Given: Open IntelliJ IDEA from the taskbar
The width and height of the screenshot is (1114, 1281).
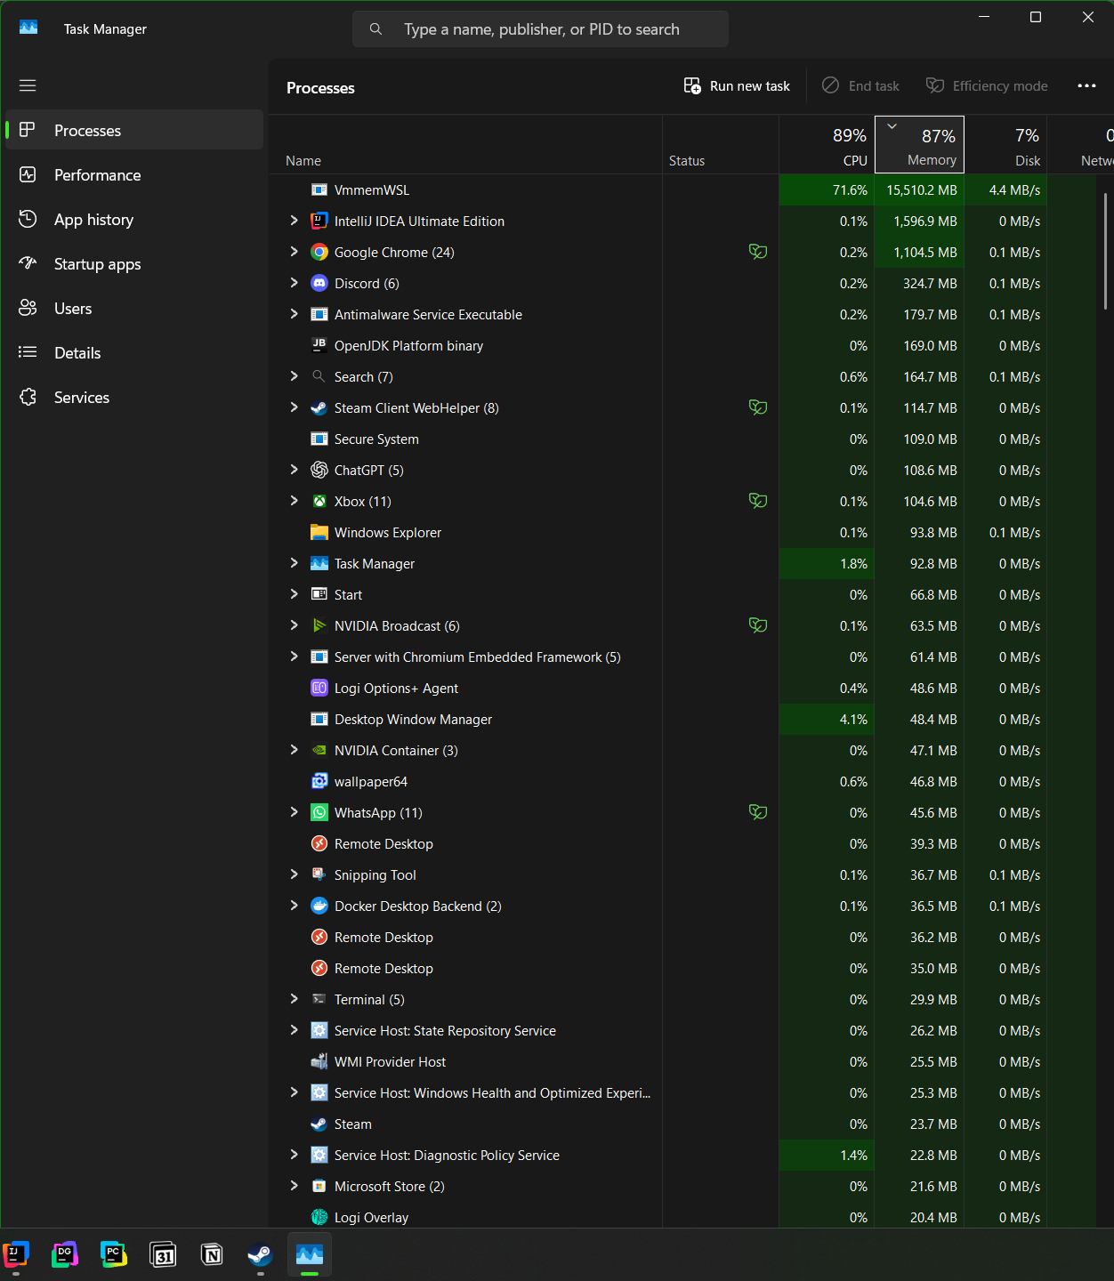Looking at the screenshot, I should coord(16,1254).
